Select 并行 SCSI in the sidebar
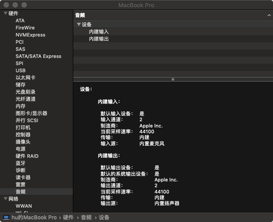This screenshot has width=273, height=222. click(27, 120)
